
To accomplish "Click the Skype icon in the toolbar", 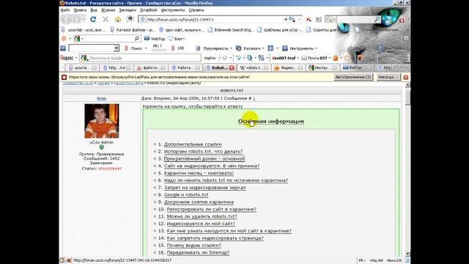I will coord(388,20).
